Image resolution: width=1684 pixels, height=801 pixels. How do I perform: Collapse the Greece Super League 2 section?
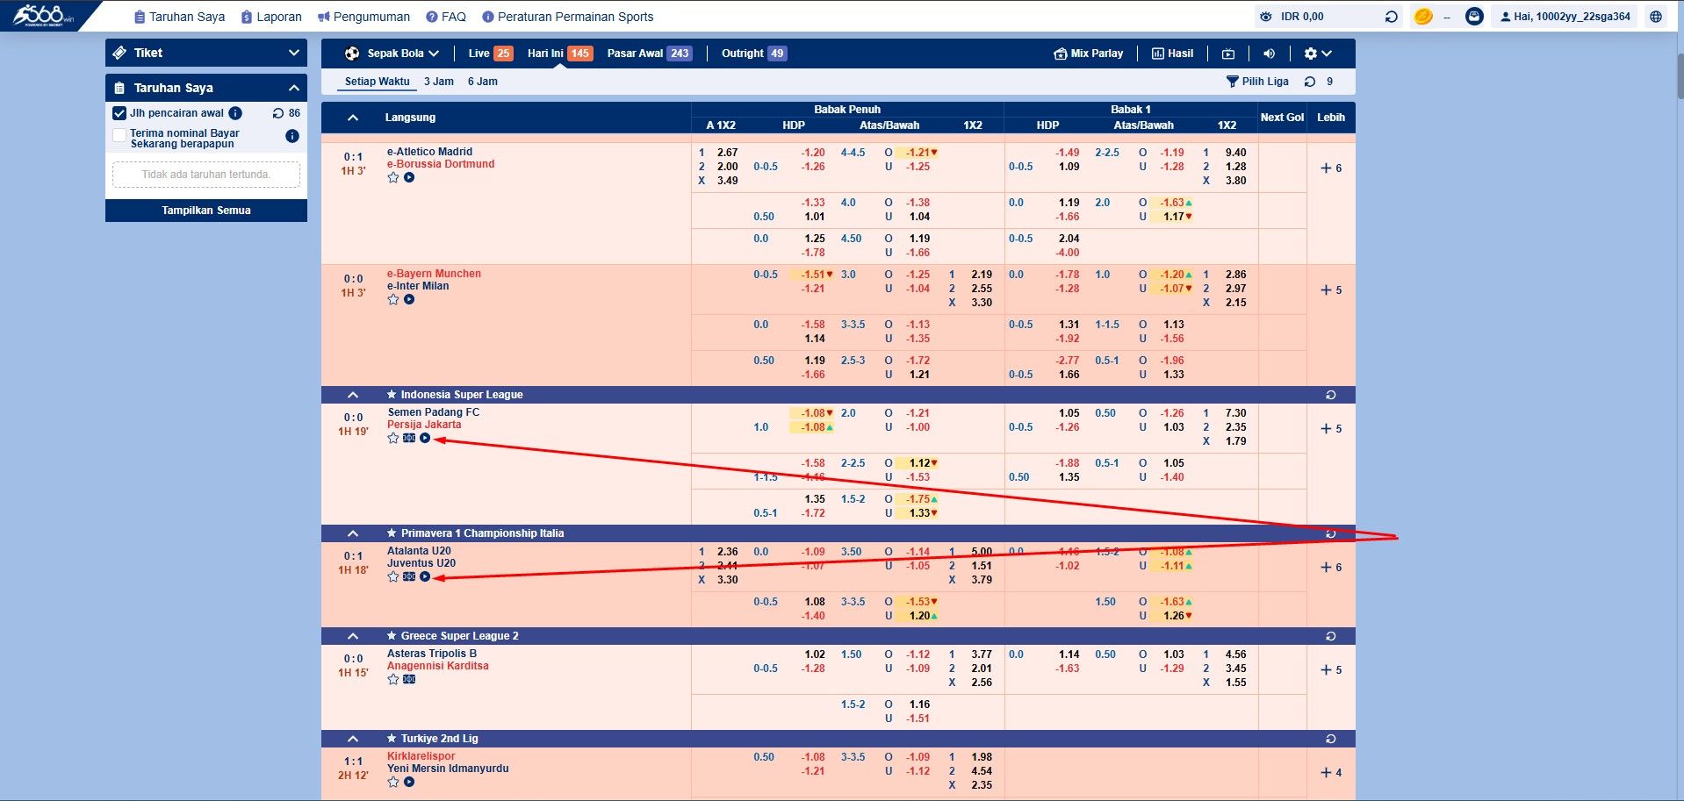[x=353, y=636]
